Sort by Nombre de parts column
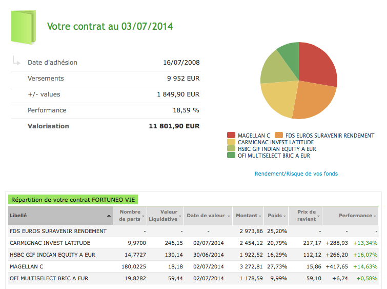Viewport: 387px width, 289px height. point(130,216)
